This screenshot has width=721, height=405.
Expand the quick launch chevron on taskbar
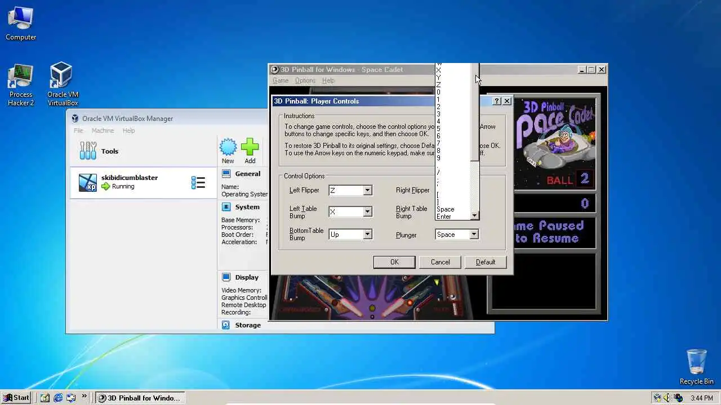click(x=84, y=397)
